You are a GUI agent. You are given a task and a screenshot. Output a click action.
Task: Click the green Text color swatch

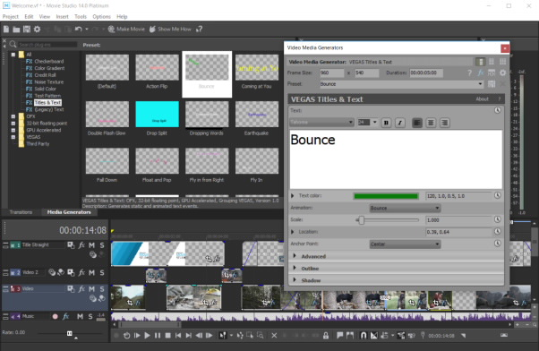tap(386, 196)
